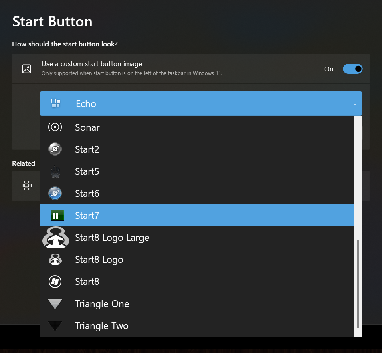Click the 'Only supported when start button' note

pyautogui.click(x=132, y=73)
